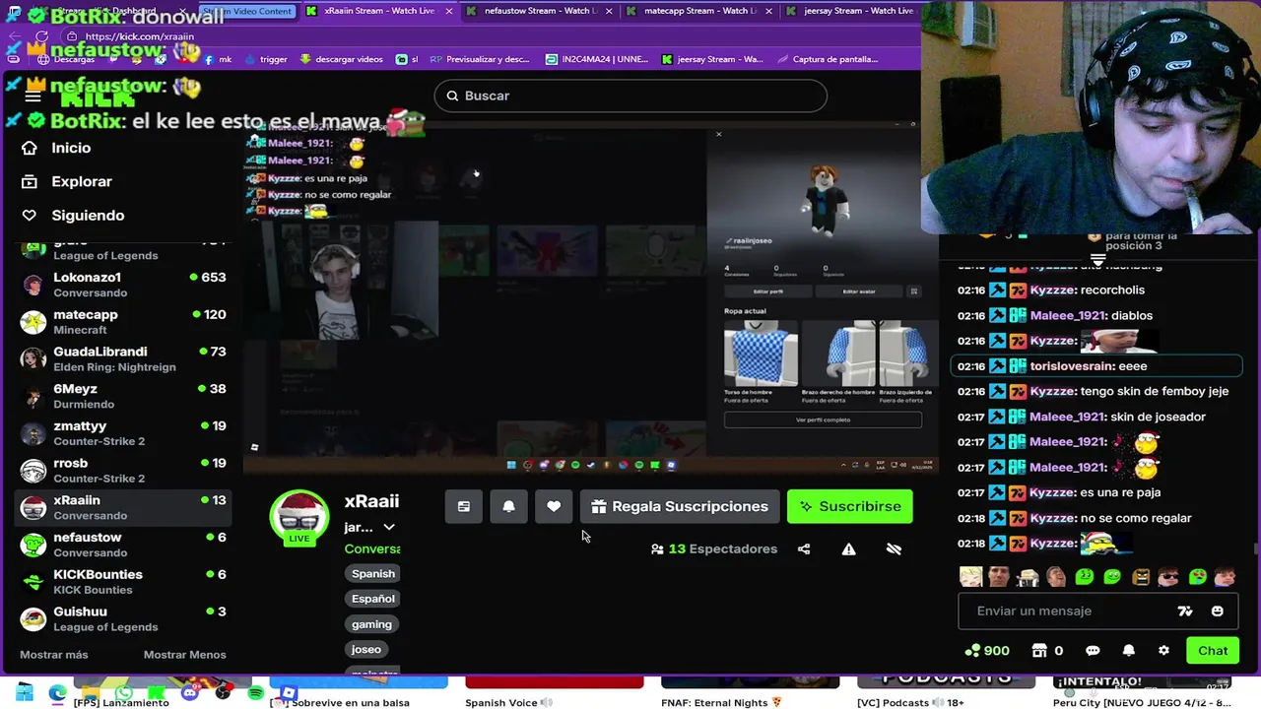
Task: Report stream using warning triangle icon
Action: (848, 548)
